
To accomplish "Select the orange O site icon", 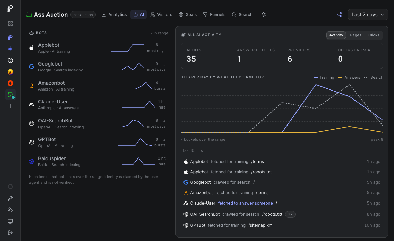I will pyautogui.click(x=10, y=83).
